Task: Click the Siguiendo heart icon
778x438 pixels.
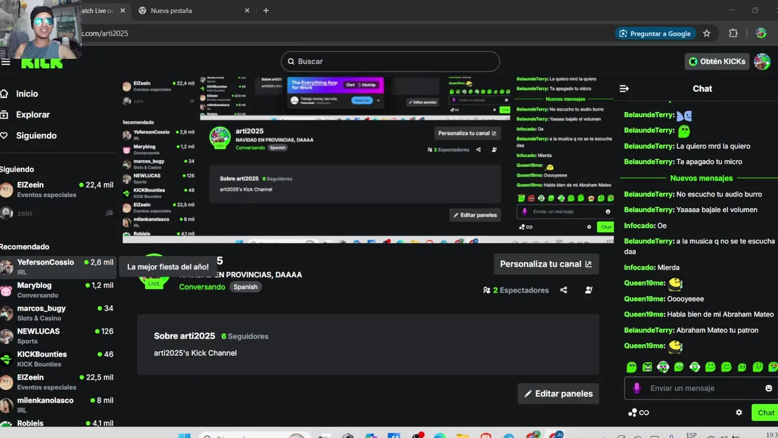Action: point(4,136)
